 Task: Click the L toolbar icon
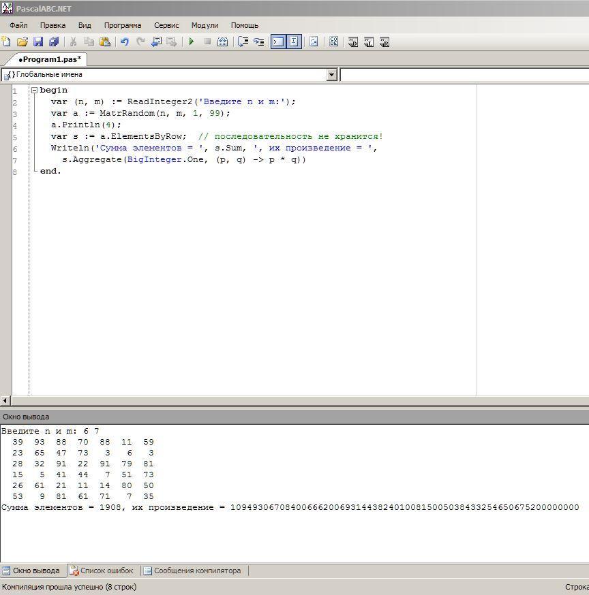pyautogui.click(x=369, y=42)
